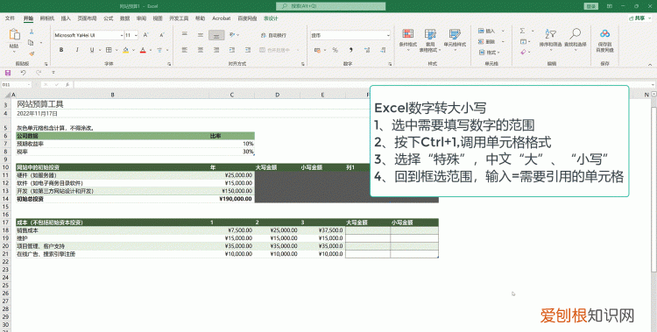Switch to the 页面布局 (Page Layout) tab

pos(87,18)
